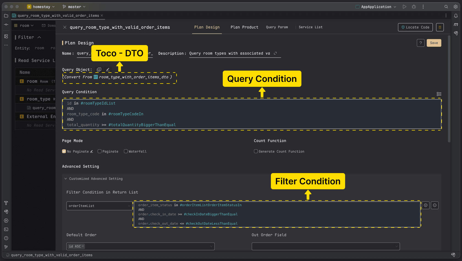Screen dimensions: 462x261
Task: Open the help question mark button
Action: (420, 43)
